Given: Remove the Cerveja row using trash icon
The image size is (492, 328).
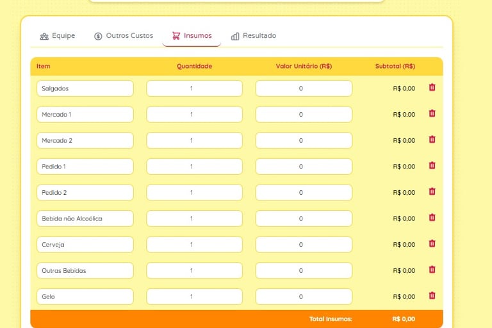Looking at the screenshot, I should point(432,243).
